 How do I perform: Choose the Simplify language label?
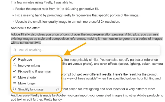pyautogui.click(x=31, y=89)
